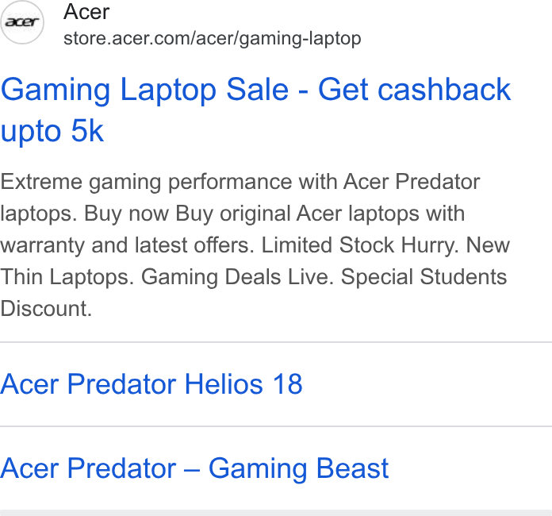552x516 pixels.
Task: Click the "gaming-laptop" part of the URL
Action: pos(300,39)
